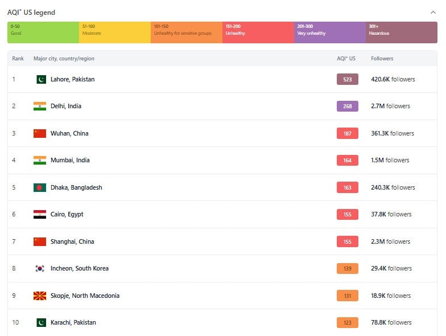Screen dimensions: 446x336
Task: Select the yellow Moderate 51-100 legend swatch
Action: coord(115,32)
